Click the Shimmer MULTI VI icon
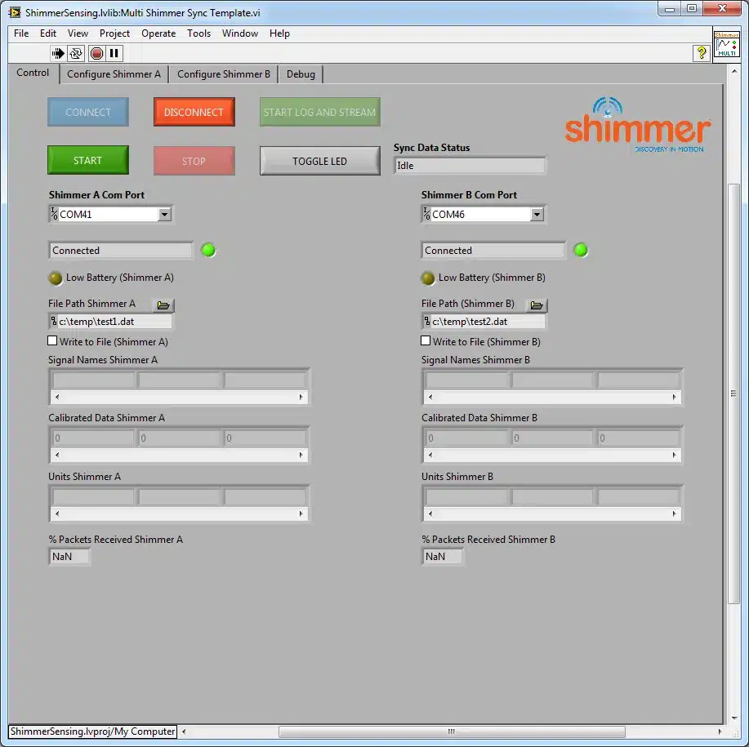The width and height of the screenshot is (749, 747). (x=726, y=43)
